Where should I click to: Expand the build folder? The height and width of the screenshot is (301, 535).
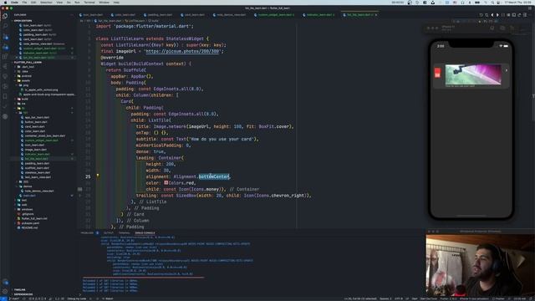point(24,99)
